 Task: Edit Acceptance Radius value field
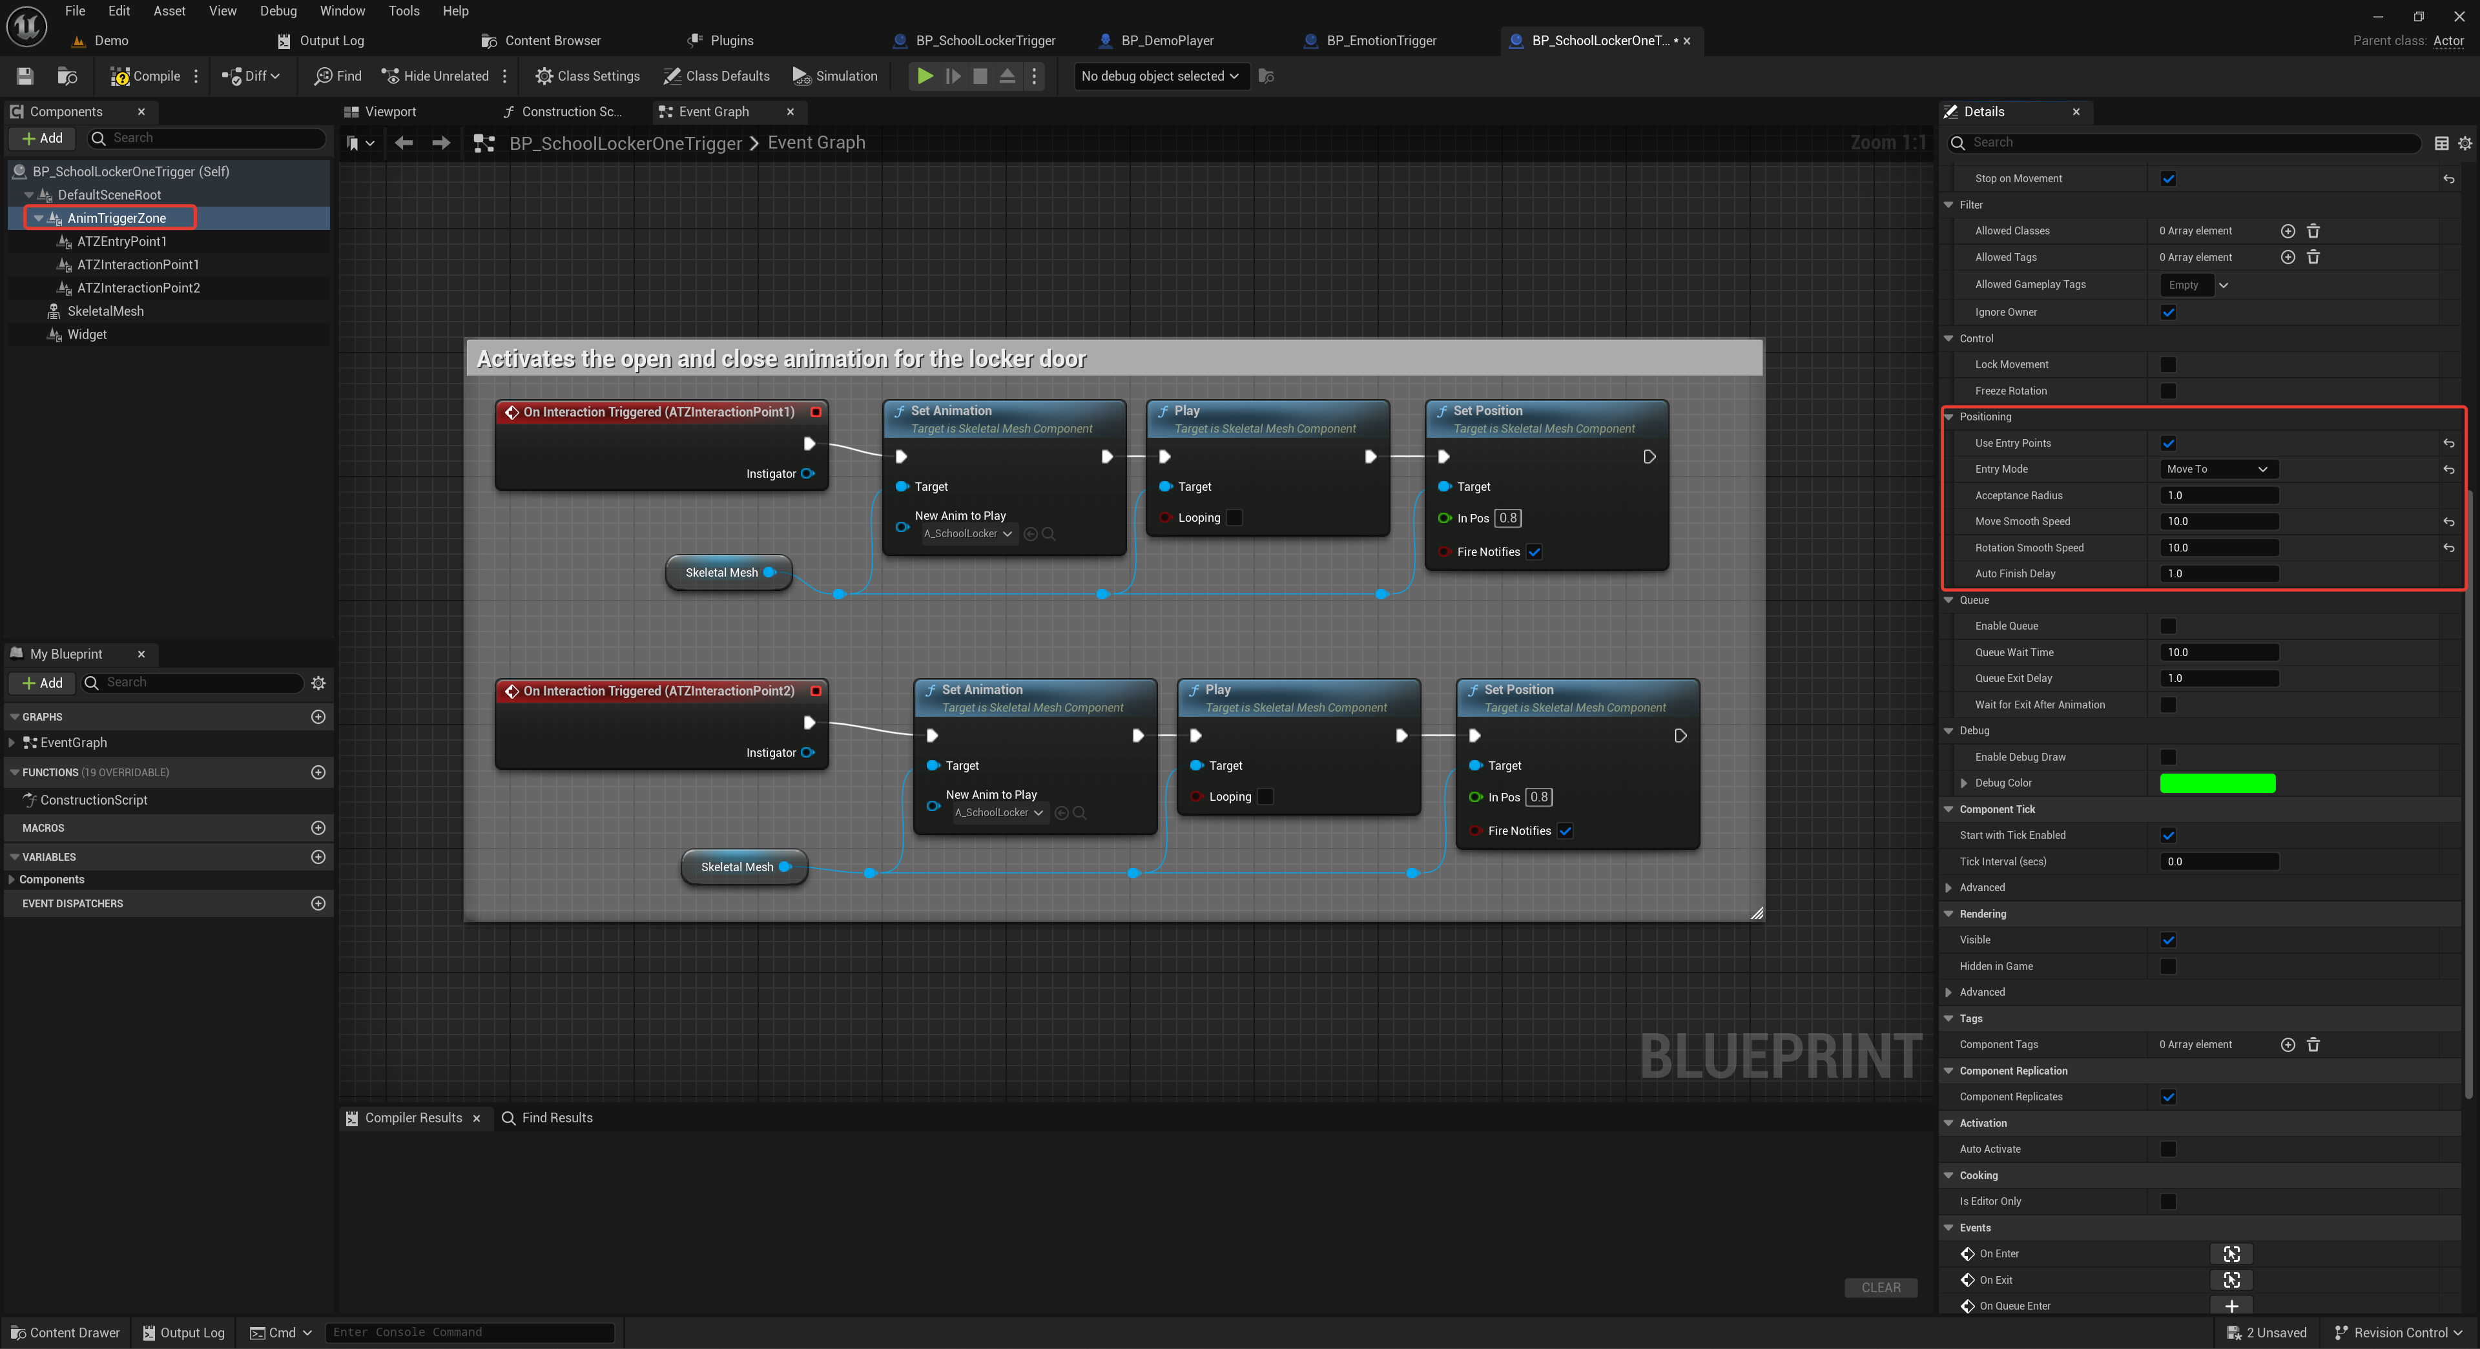[x=2218, y=495]
